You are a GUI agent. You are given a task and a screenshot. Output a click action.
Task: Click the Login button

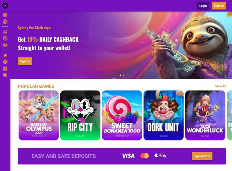pyautogui.click(x=203, y=6)
